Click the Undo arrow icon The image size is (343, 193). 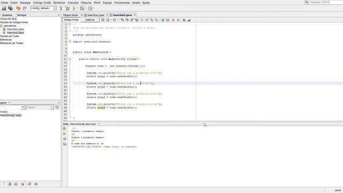(x=18, y=9)
